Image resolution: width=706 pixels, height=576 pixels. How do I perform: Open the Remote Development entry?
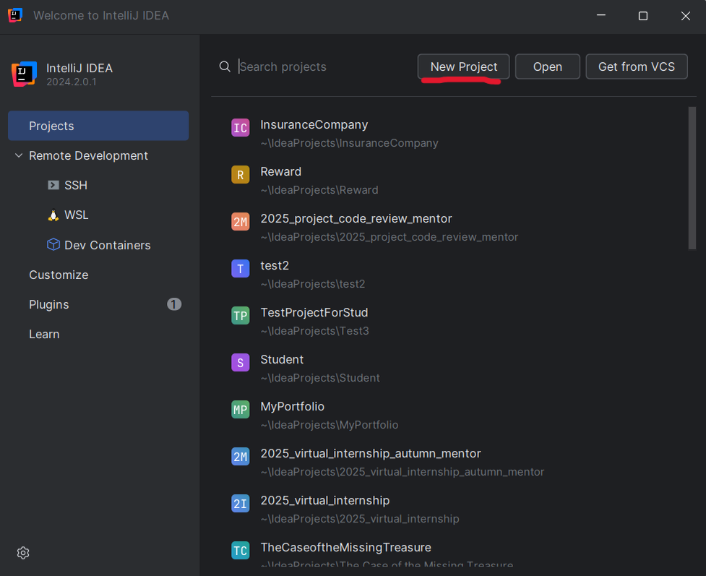tap(88, 155)
